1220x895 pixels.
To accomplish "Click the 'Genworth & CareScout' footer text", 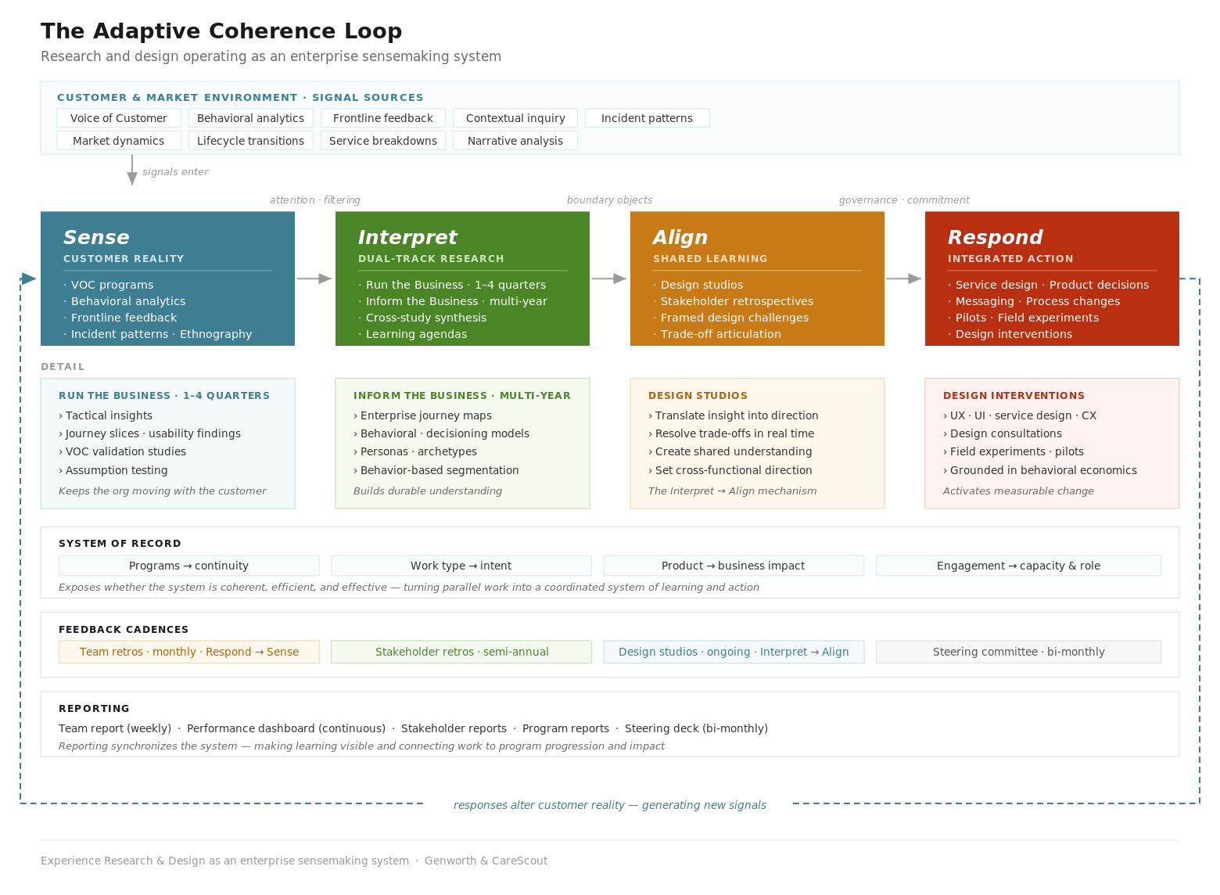I will 486,861.
